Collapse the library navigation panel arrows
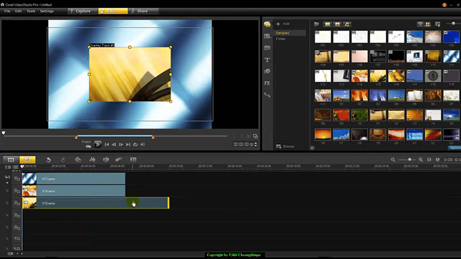Image resolution: width=461 pixels, height=259 pixels. 312,148
